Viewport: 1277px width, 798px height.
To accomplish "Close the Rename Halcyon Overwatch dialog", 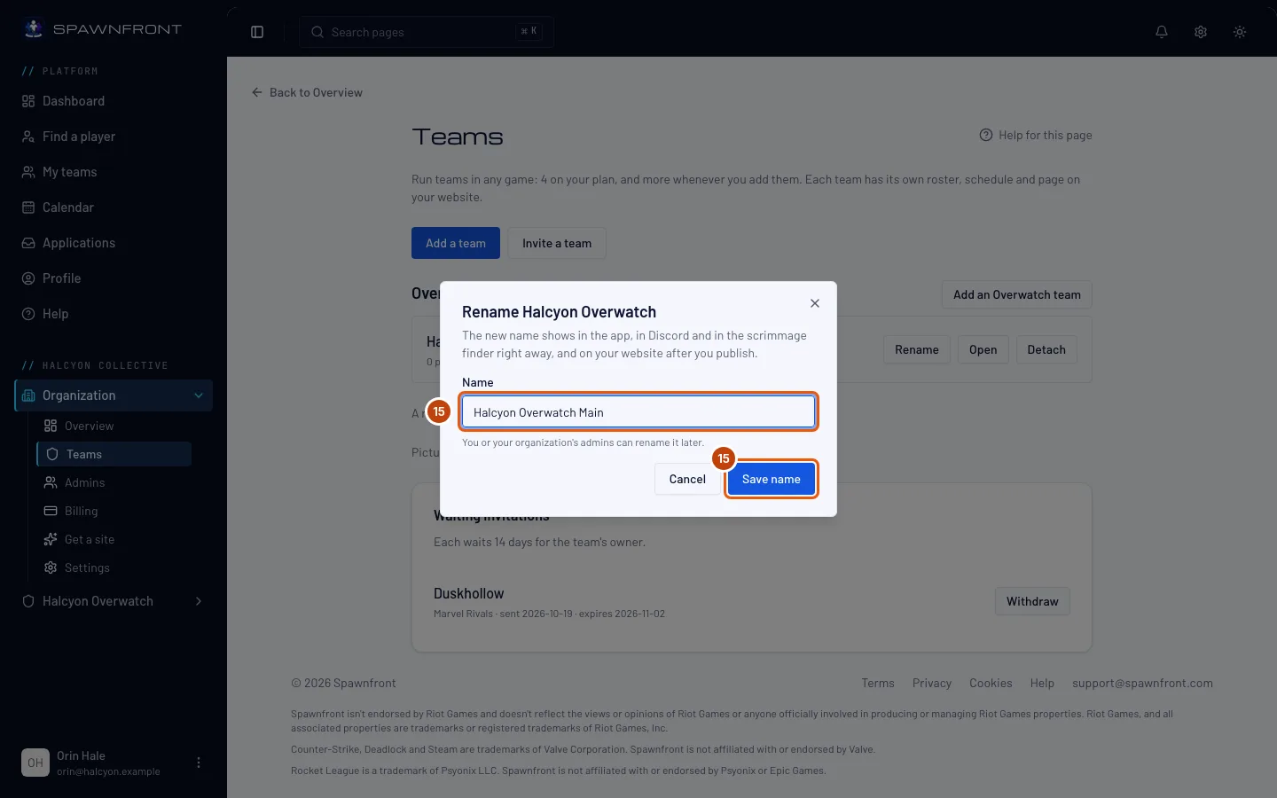I will [x=815, y=303].
